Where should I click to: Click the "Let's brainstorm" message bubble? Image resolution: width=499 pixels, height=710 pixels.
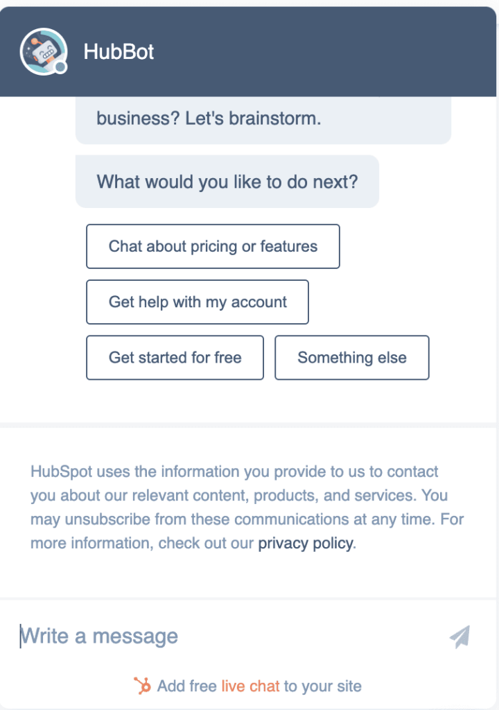point(263,120)
